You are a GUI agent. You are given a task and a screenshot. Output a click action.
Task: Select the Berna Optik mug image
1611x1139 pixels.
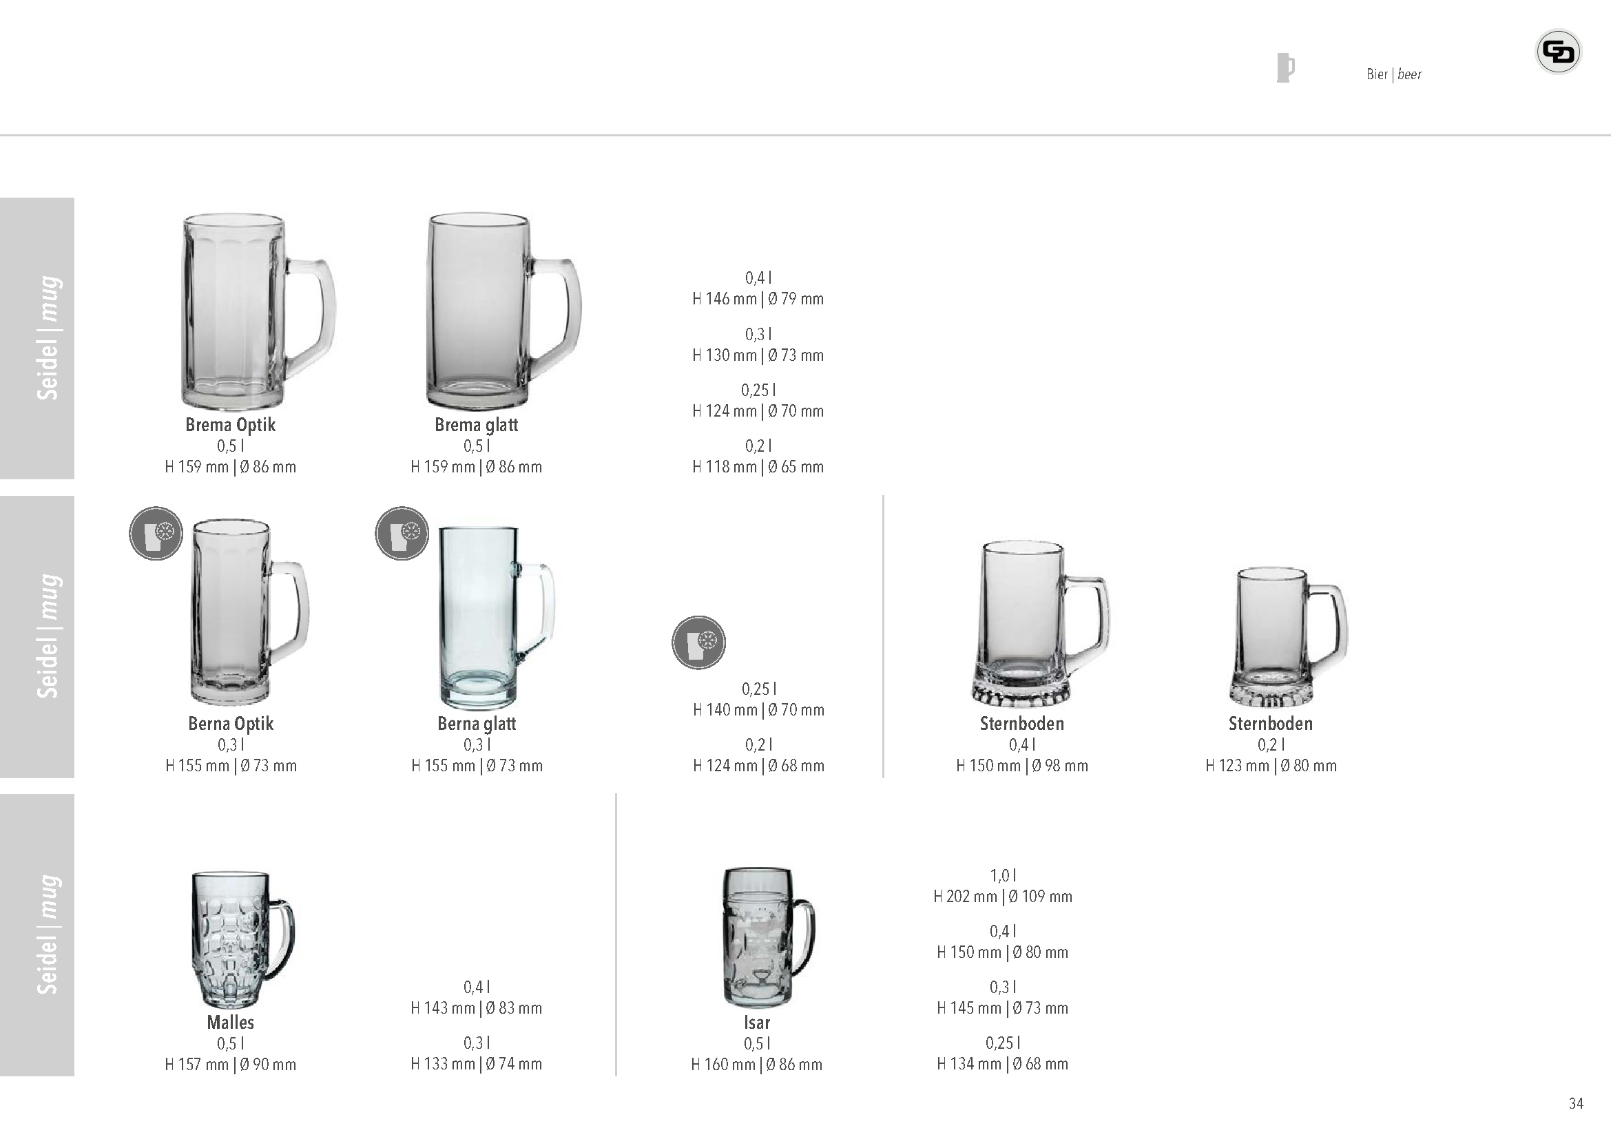coord(249,612)
